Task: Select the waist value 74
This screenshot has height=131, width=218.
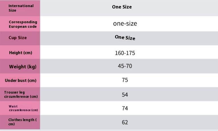Action: click(x=125, y=108)
